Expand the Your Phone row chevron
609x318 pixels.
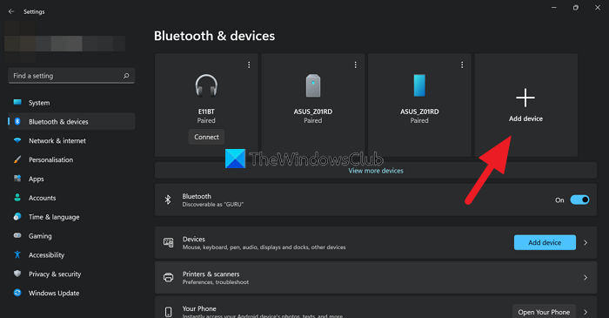pos(586,312)
